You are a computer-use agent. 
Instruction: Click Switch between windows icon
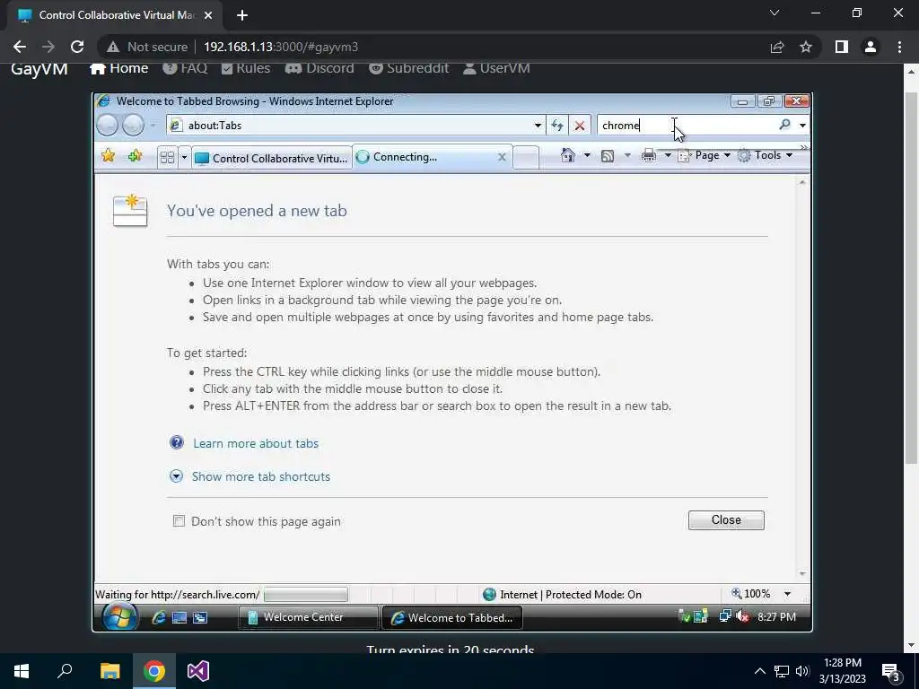[200, 617]
